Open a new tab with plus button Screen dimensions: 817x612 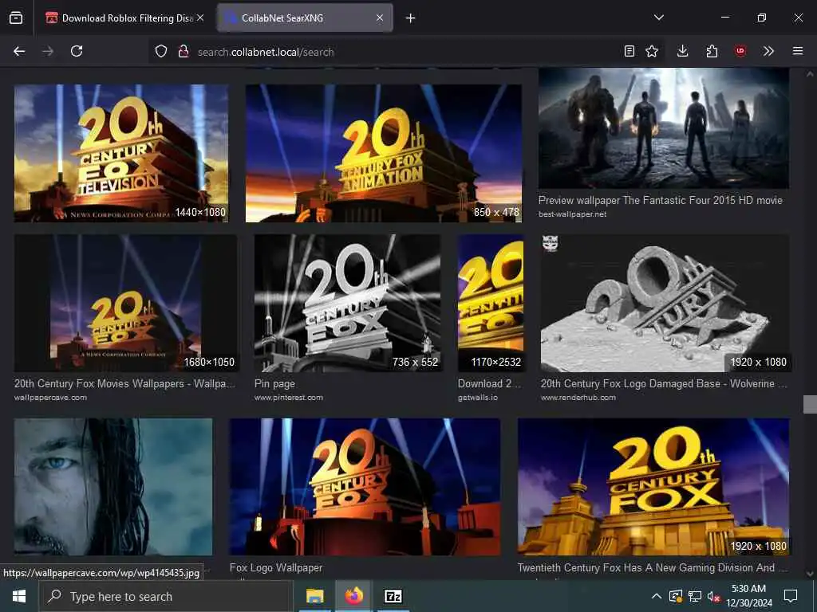click(411, 18)
